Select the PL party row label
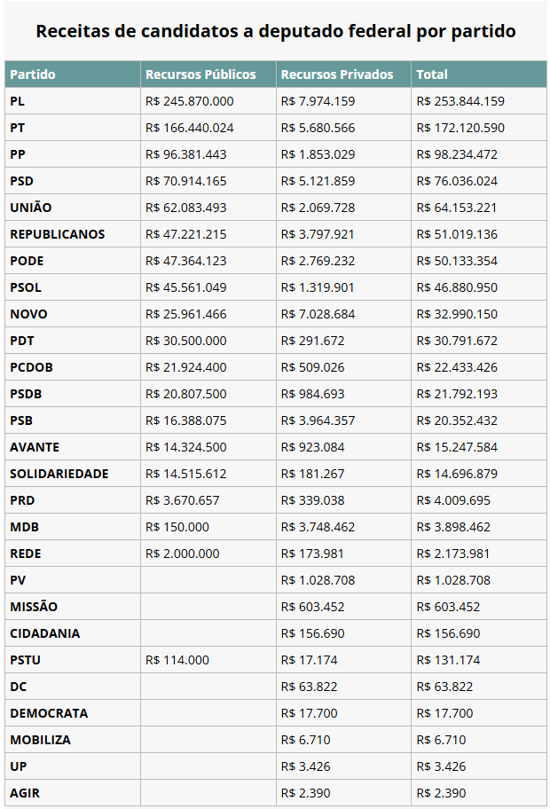 73,101
